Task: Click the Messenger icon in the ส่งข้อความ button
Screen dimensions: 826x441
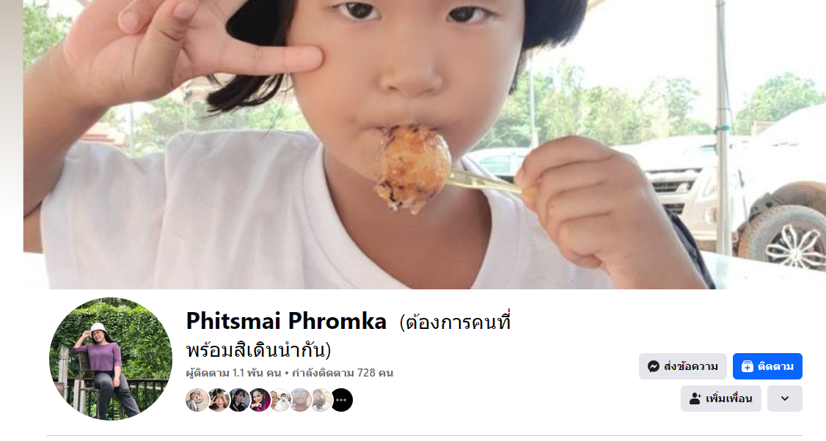Action: click(653, 366)
